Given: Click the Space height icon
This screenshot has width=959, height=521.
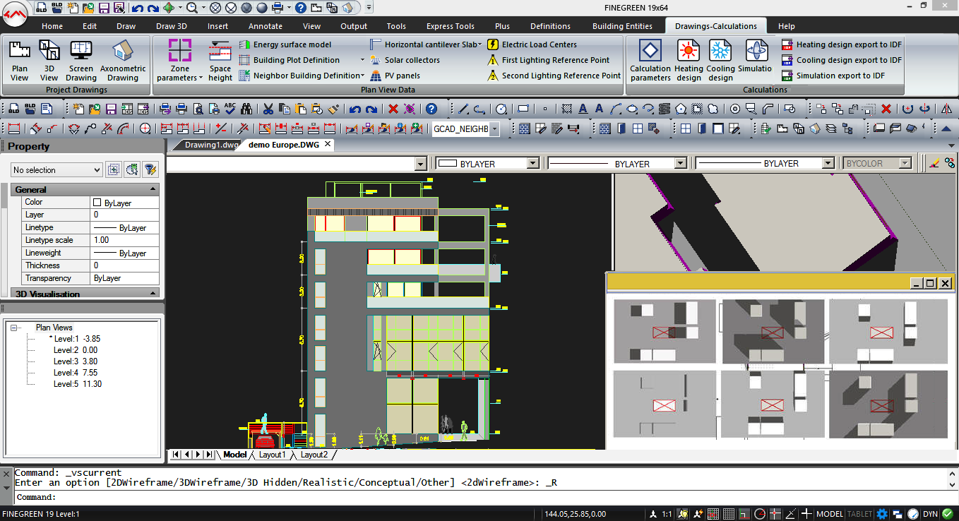Looking at the screenshot, I should [x=220, y=59].
